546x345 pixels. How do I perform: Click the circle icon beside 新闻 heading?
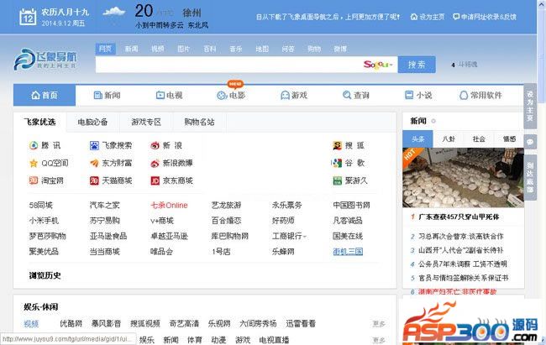point(433,121)
